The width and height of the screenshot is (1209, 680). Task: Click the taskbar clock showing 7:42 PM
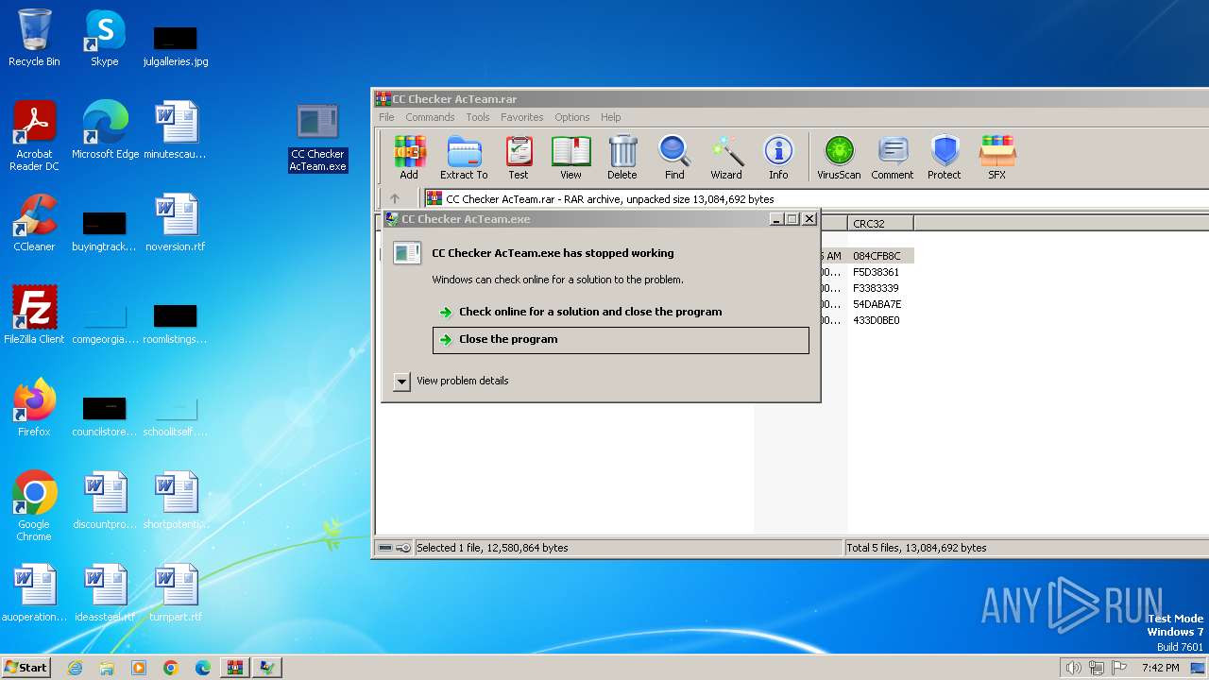tap(1160, 668)
